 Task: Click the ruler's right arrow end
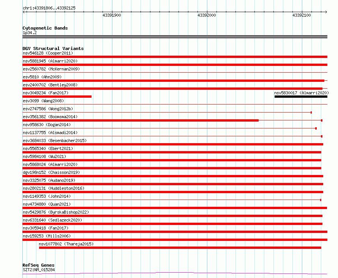(326, 12)
